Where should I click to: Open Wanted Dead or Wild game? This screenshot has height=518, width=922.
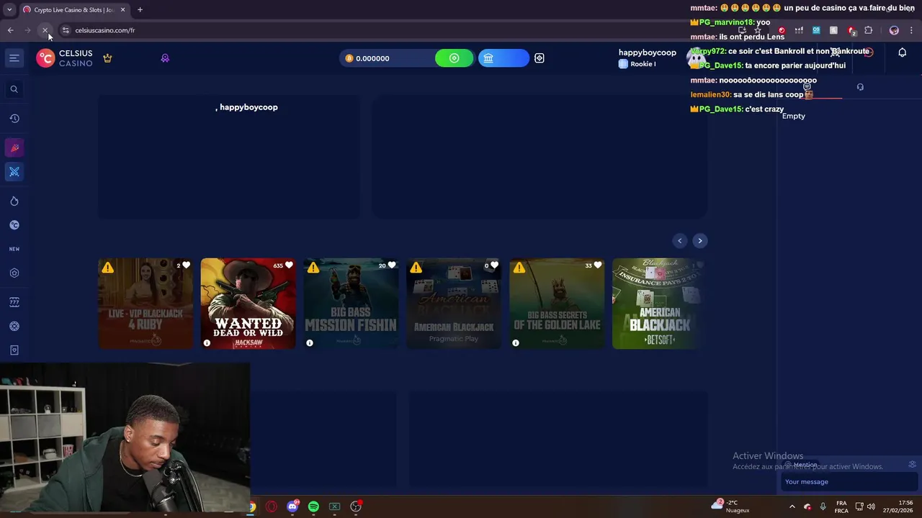248,304
